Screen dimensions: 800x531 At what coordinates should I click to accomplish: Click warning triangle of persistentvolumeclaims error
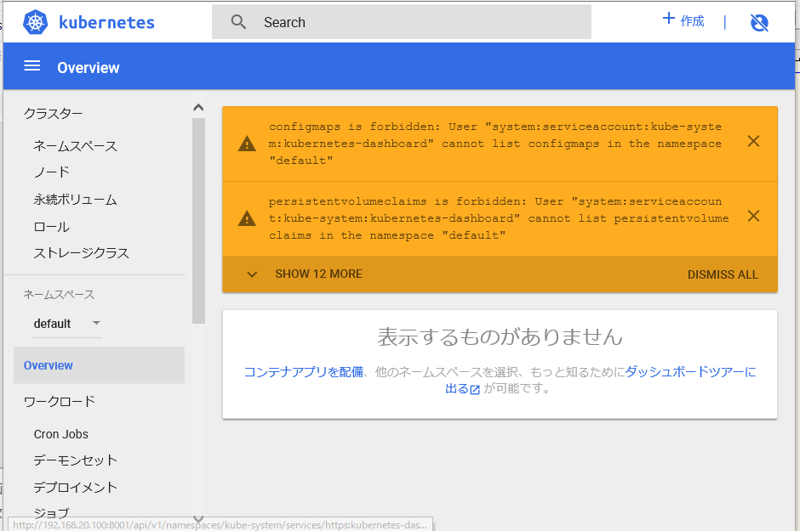[247, 218]
